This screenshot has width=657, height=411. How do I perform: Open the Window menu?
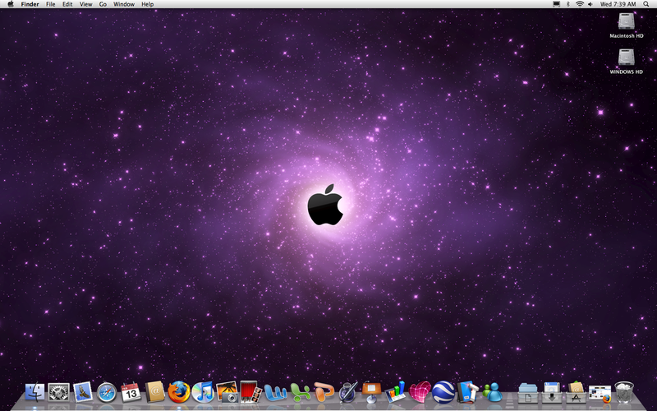pos(124,4)
